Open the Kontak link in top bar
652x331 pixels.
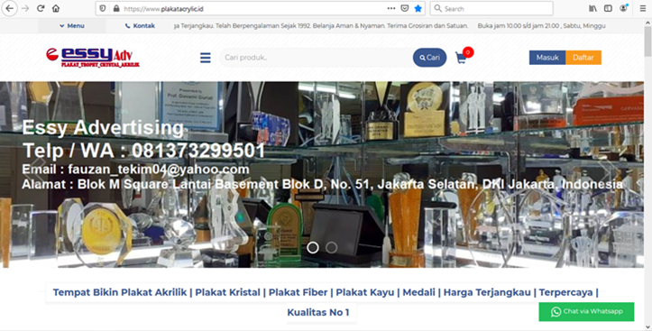pos(140,26)
